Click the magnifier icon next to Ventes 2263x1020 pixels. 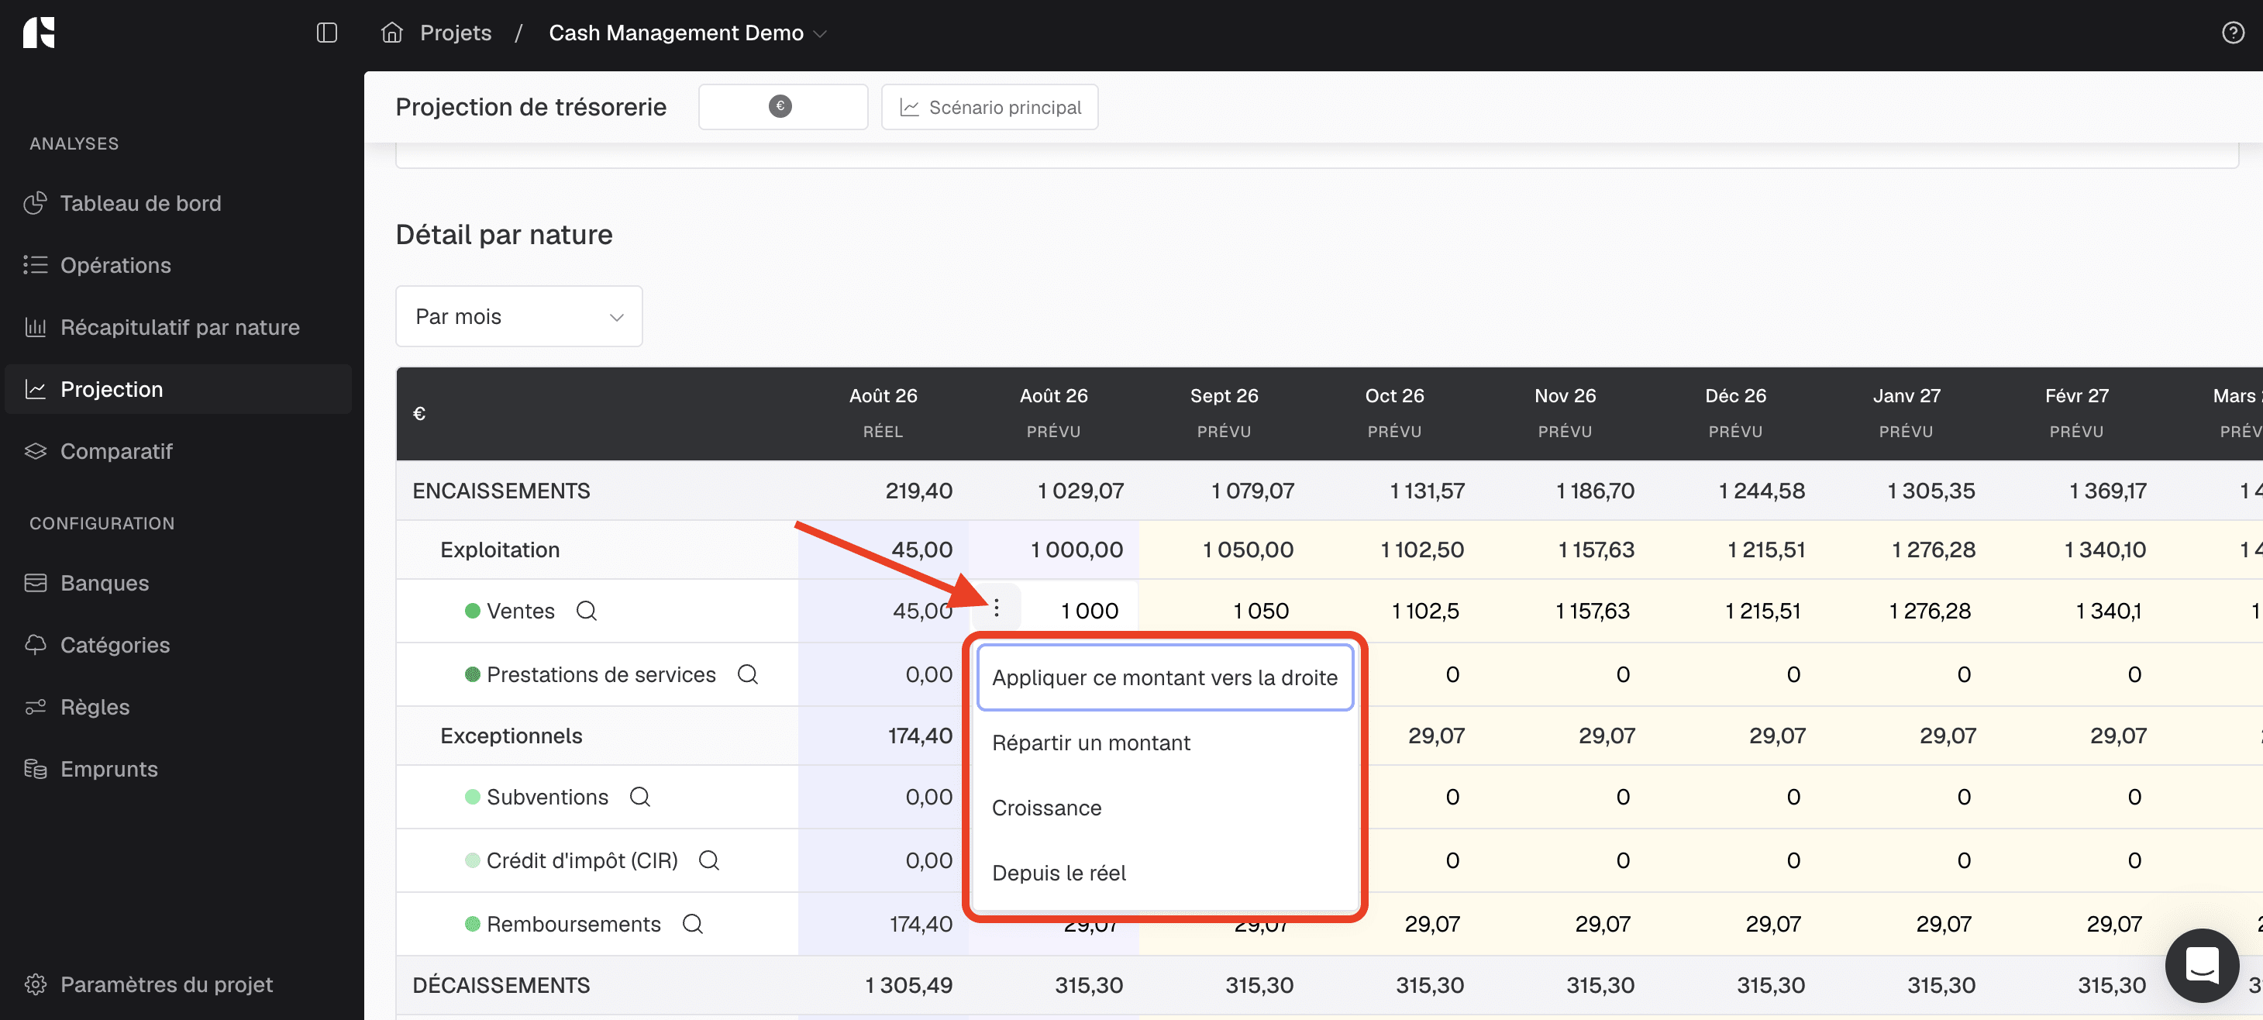pos(586,611)
